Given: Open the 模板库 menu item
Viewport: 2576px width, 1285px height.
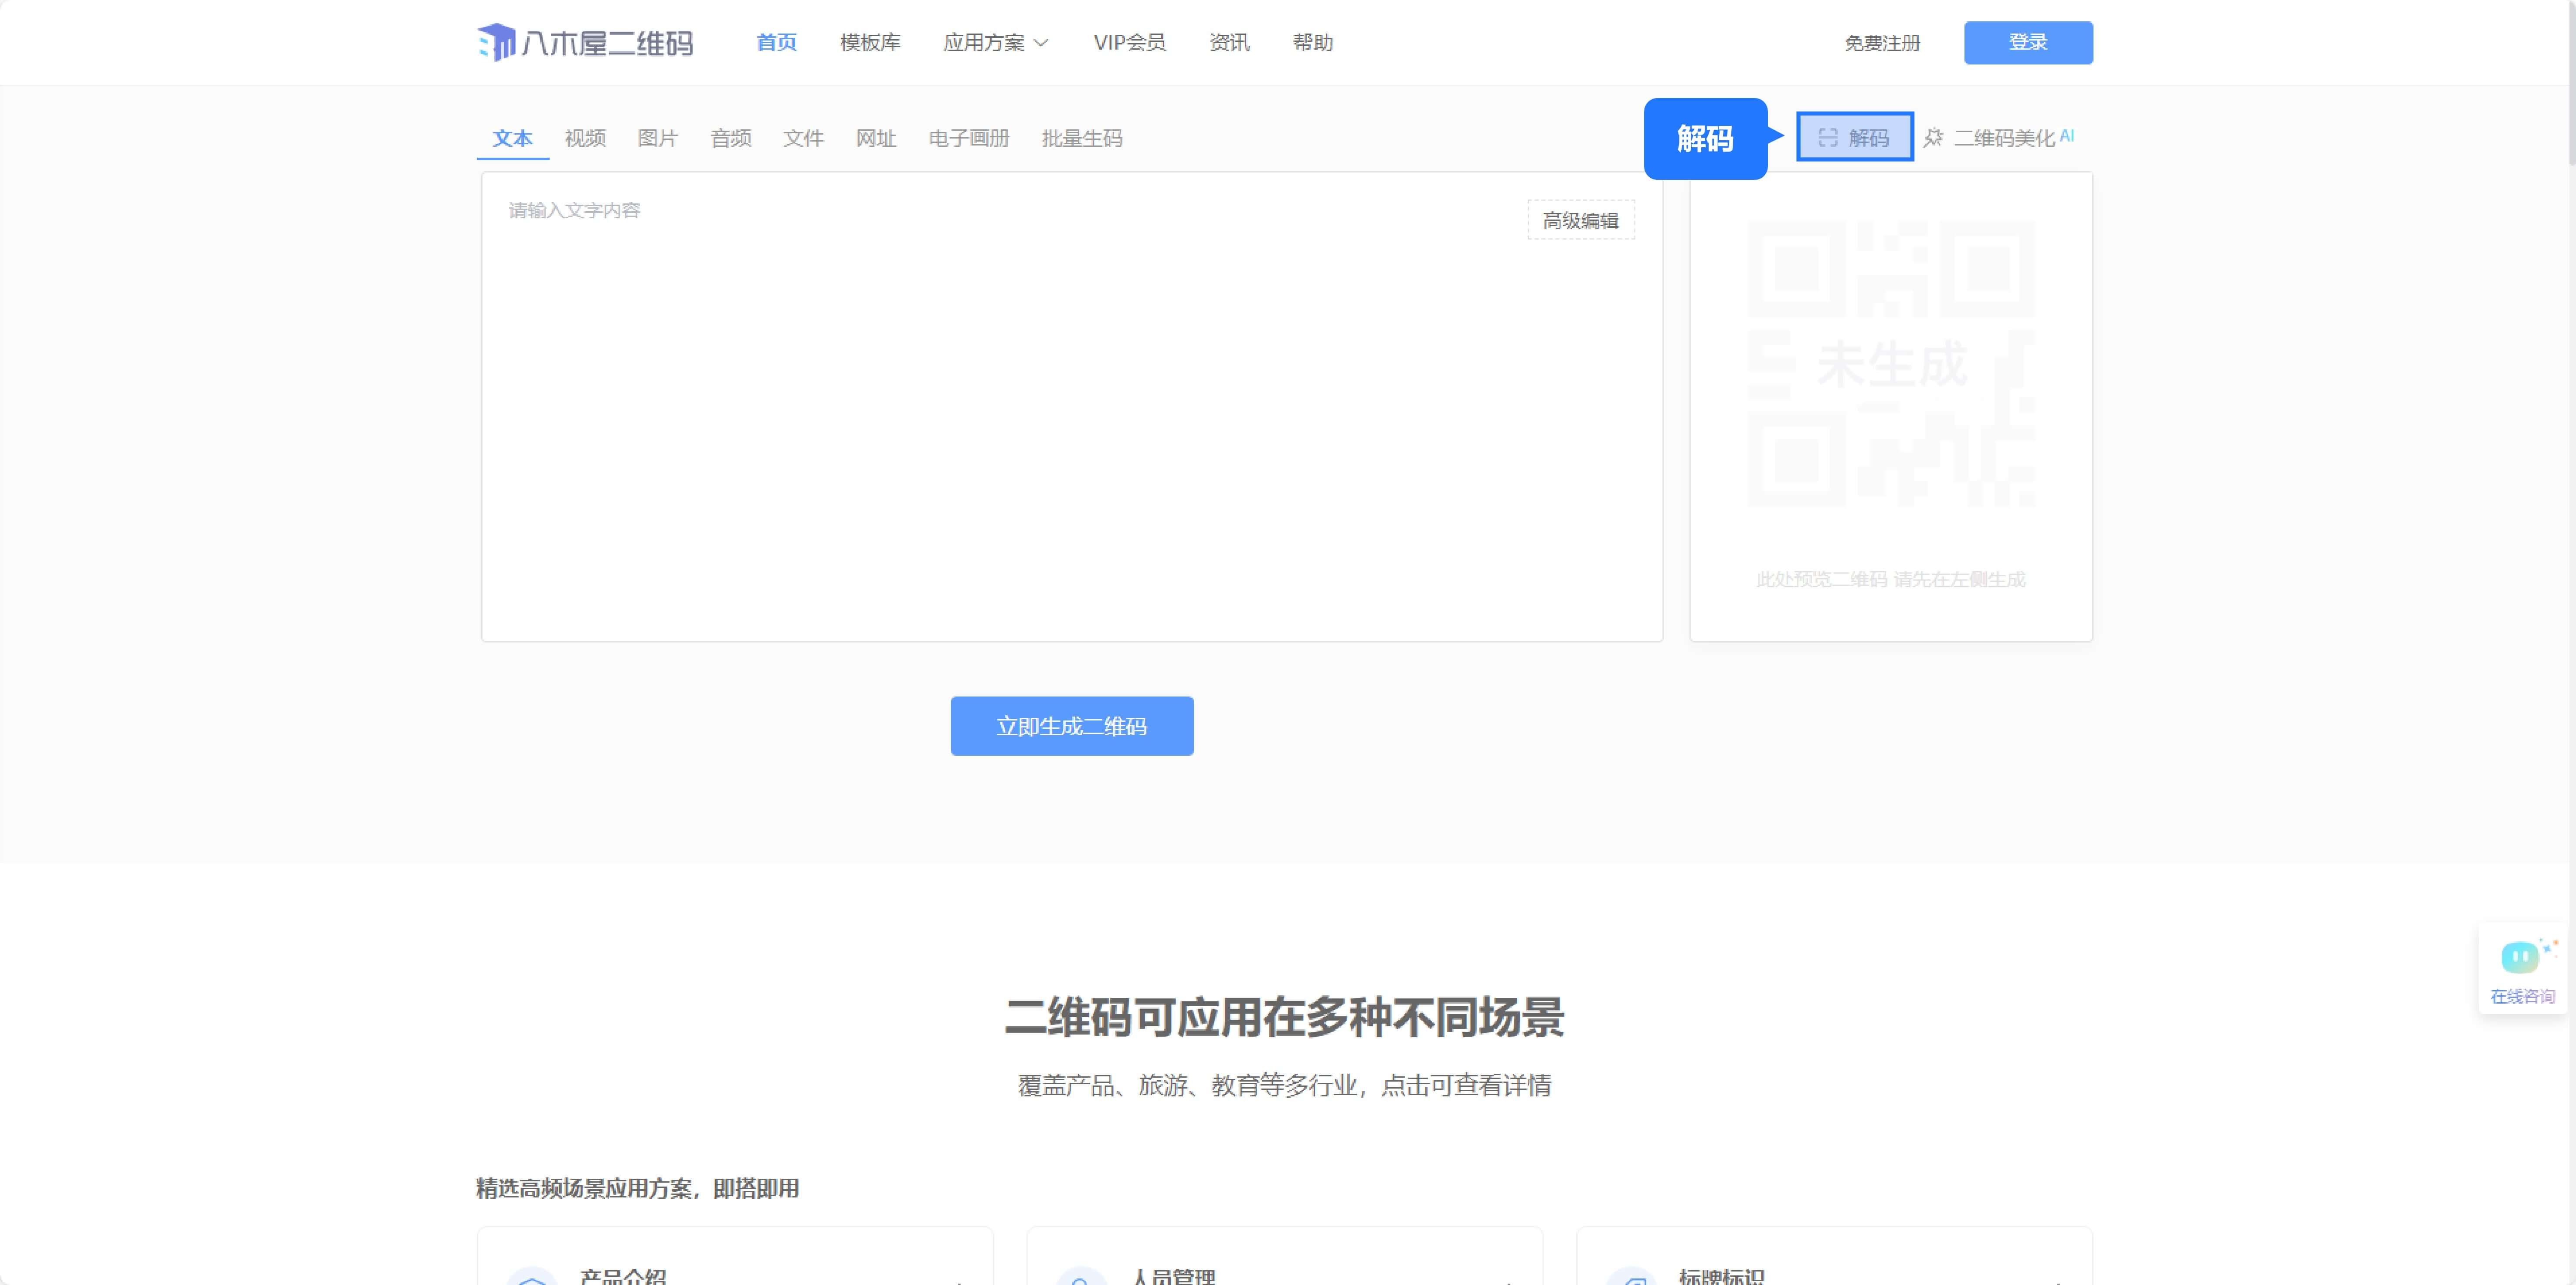Looking at the screenshot, I should click(870, 43).
